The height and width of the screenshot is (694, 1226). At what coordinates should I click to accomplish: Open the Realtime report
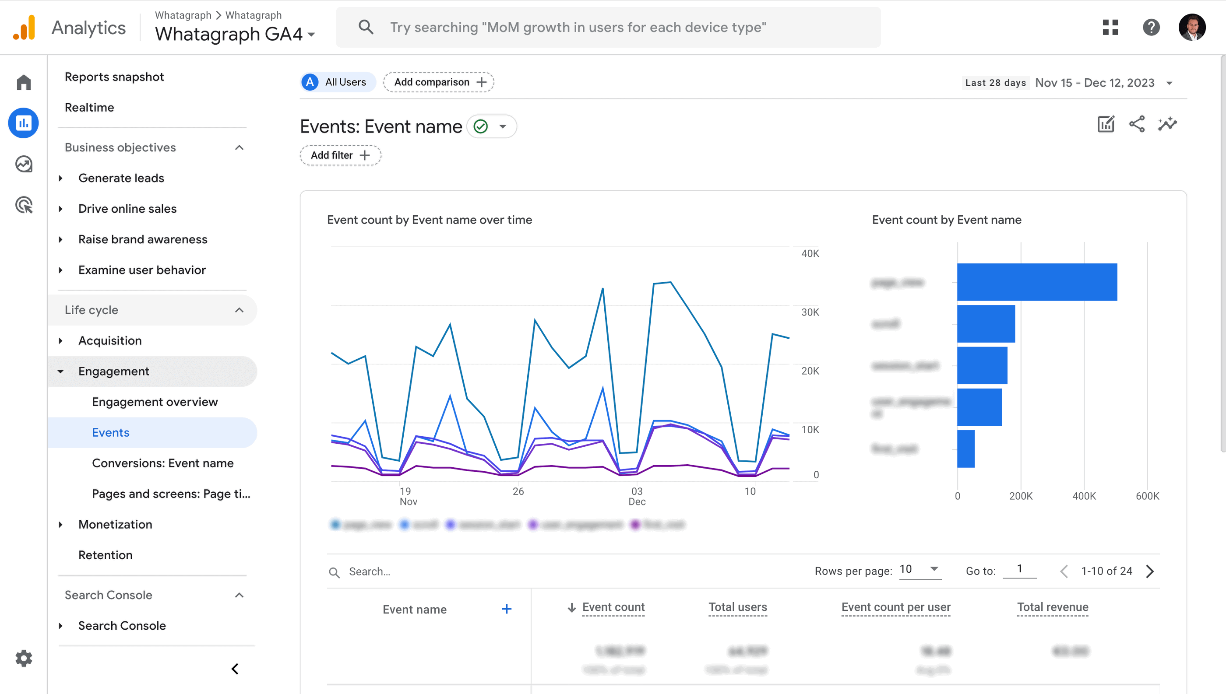pos(89,107)
